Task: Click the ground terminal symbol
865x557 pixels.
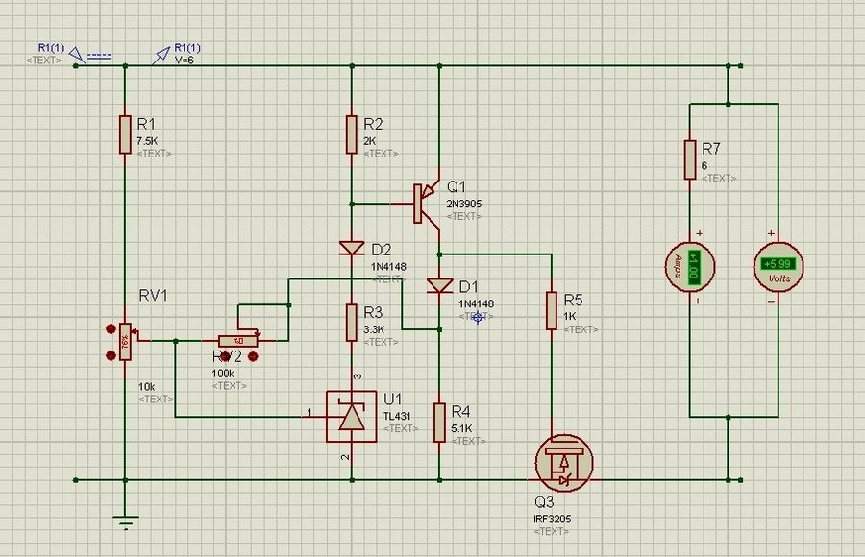Action: point(125,521)
